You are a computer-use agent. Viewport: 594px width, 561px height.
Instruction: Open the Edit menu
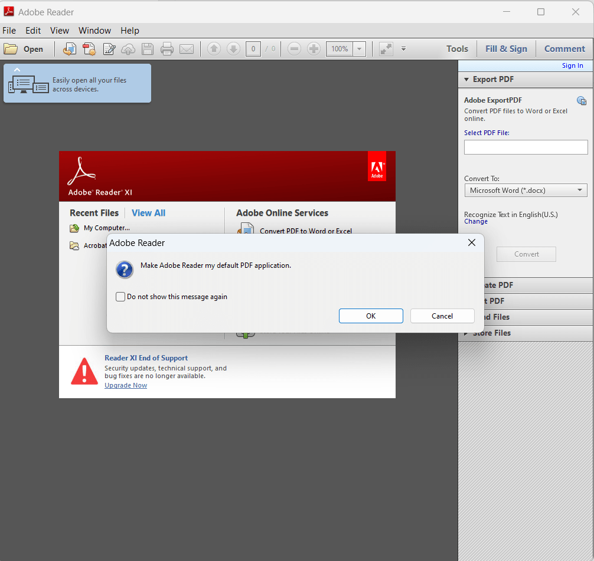[33, 31]
